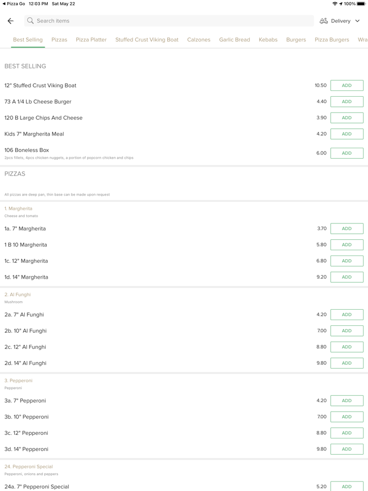
Task: Tap the back arrow icon
Action: pyautogui.click(x=11, y=21)
